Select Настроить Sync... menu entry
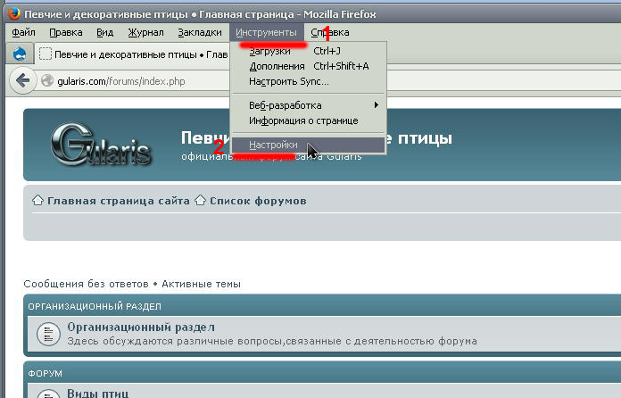 click(x=288, y=81)
